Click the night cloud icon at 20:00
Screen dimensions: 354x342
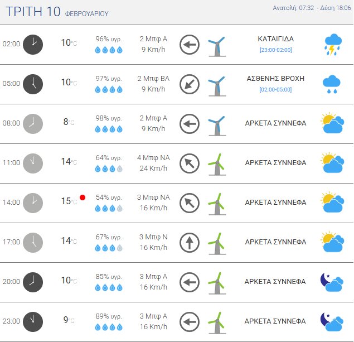[331, 282]
